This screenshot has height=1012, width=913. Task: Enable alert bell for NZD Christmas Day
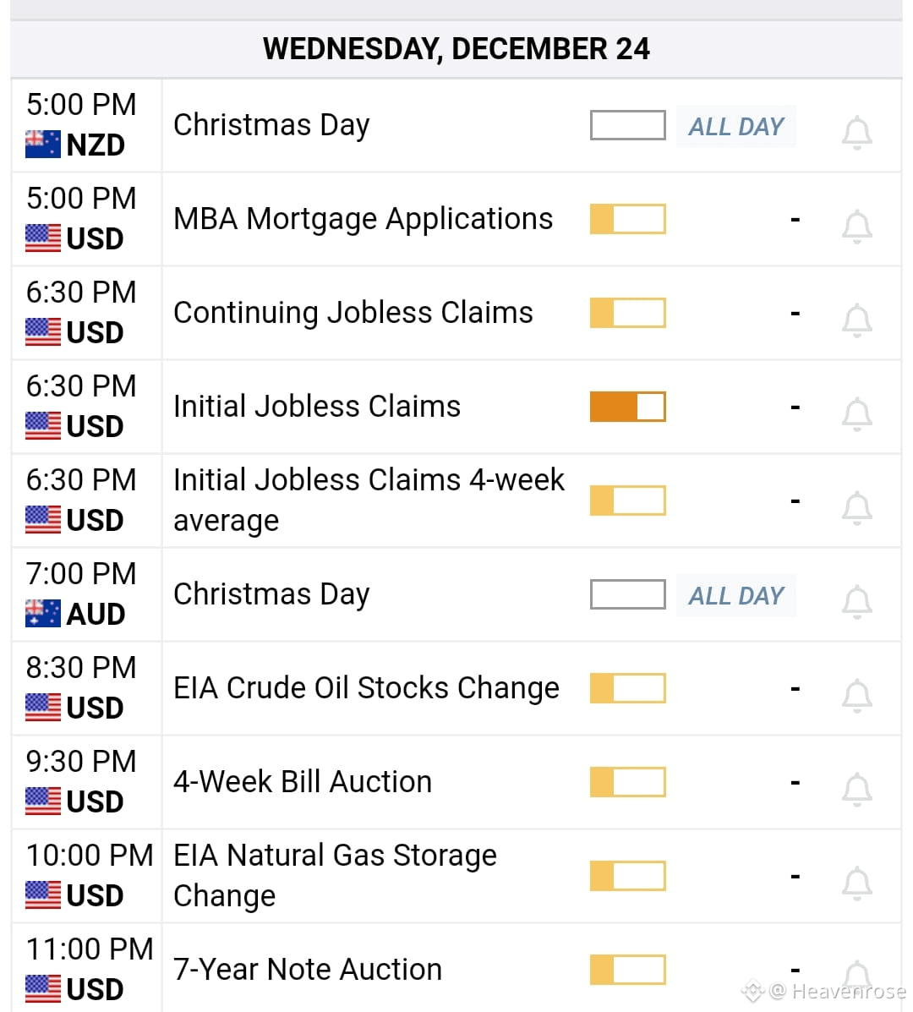click(857, 133)
